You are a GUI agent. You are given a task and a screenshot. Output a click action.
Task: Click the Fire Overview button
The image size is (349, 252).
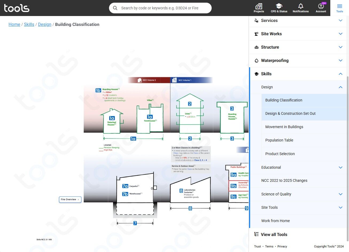tap(70, 199)
